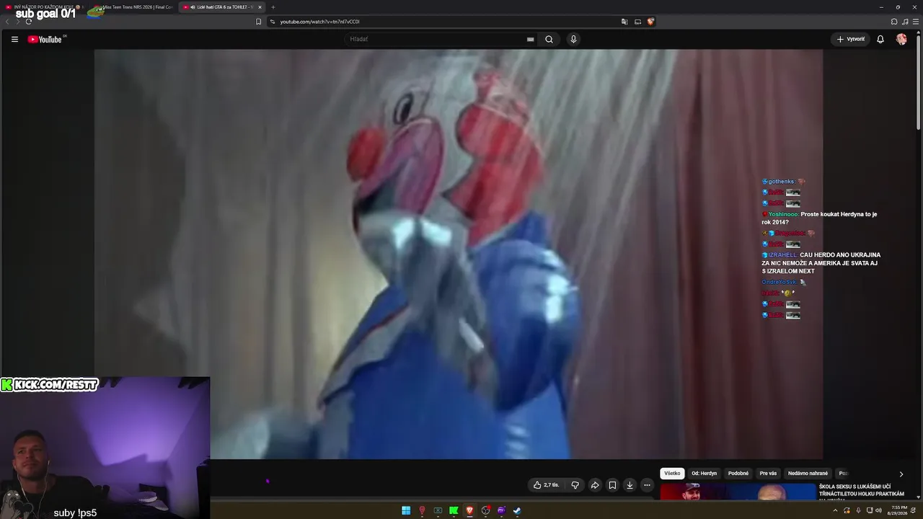Open more actions three-dot menu under video

coord(647,485)
